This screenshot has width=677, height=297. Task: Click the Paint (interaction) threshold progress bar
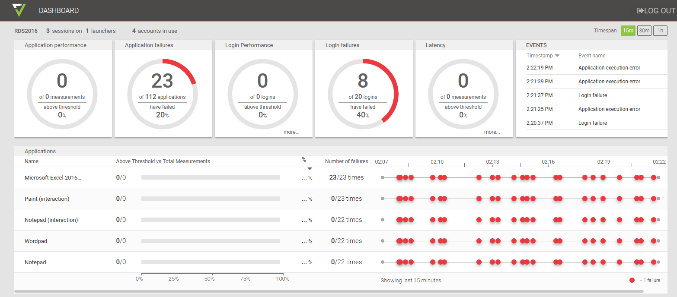(x=211, y=199)
